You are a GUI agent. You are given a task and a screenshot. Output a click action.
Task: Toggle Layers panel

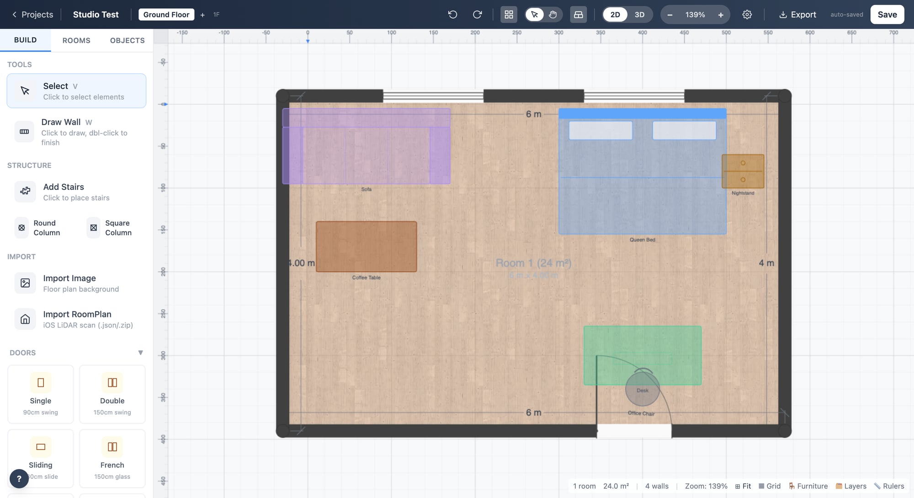(x=851, y=486)
